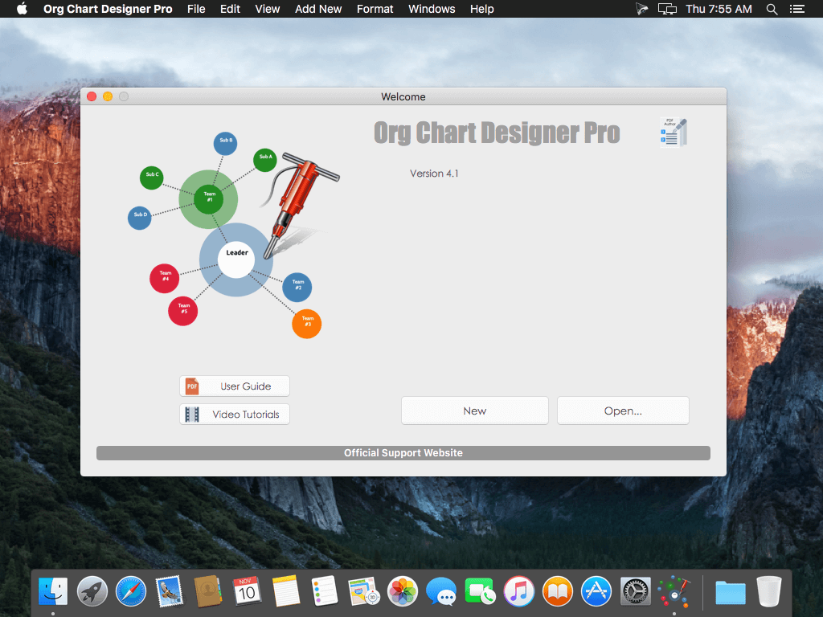Click the PDF Author icon in the Welcome window

[674, 133]
